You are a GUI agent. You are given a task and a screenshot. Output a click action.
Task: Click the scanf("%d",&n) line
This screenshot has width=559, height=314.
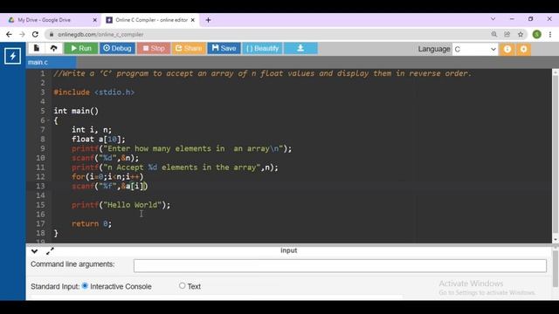[x=105, y=158]
